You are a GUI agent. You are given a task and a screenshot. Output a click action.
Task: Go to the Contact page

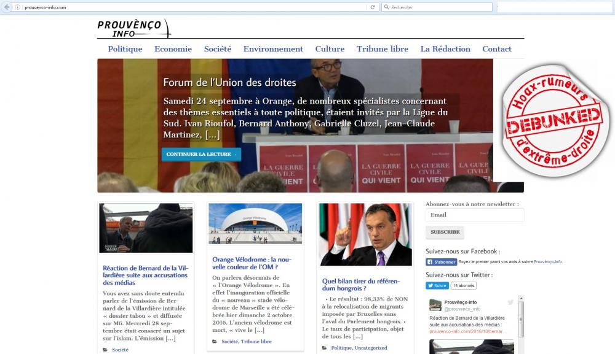pyautogui.click(x=497, y=49)
